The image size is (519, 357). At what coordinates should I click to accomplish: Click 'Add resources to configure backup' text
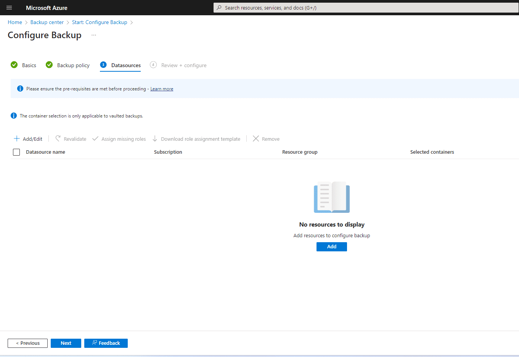pos(332,235)
